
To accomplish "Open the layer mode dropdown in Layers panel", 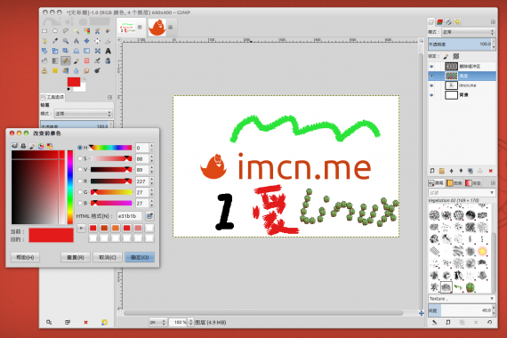I will [x=468, y=32].
